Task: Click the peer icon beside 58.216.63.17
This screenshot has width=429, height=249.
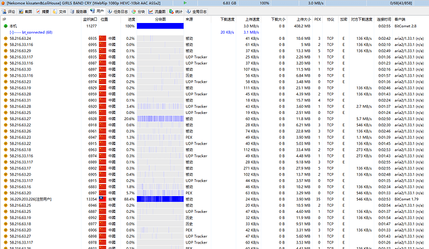Action: tap(6, 168)
